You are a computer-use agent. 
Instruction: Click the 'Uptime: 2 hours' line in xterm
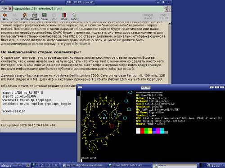tap(151, 98)
